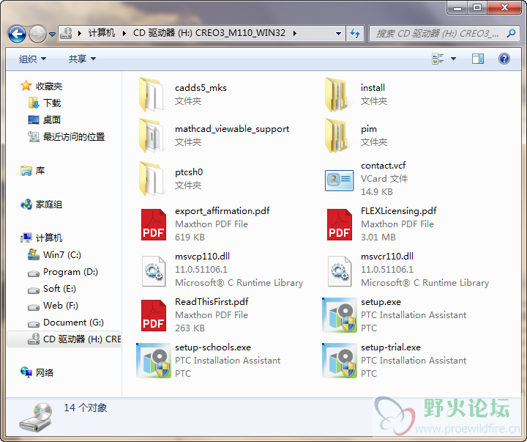Select setup-schools.exe installer icon
The height and width of the screenshot is (442, 527).
154,360
